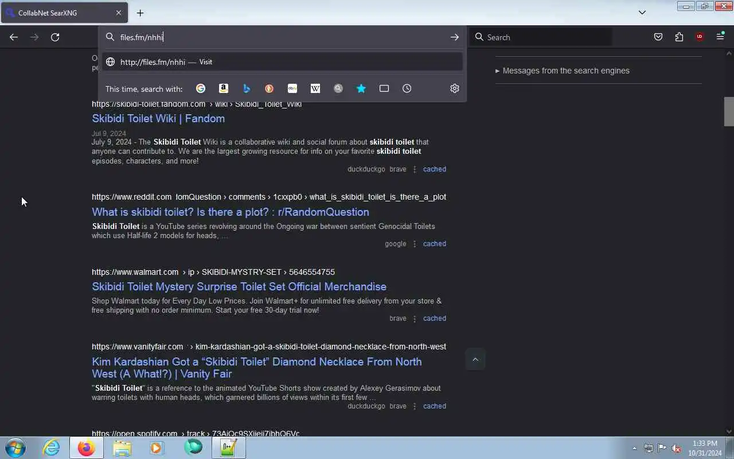This screenshot has width=734, height=459.
Task: Search within open Tabs icon
Action: pos(384,88)
